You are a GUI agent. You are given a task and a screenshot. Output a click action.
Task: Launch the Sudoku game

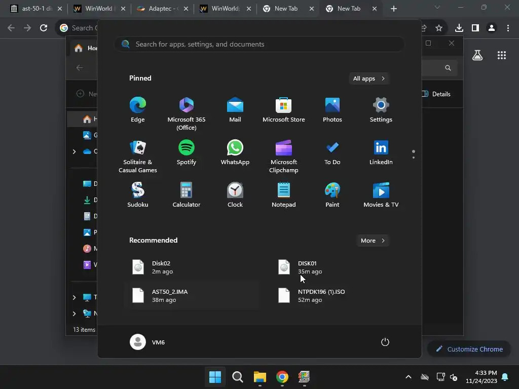click(138, 195)
